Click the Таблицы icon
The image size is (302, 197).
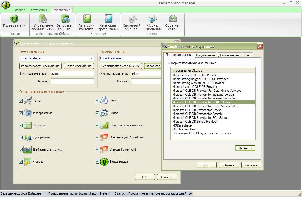point(28,125)
